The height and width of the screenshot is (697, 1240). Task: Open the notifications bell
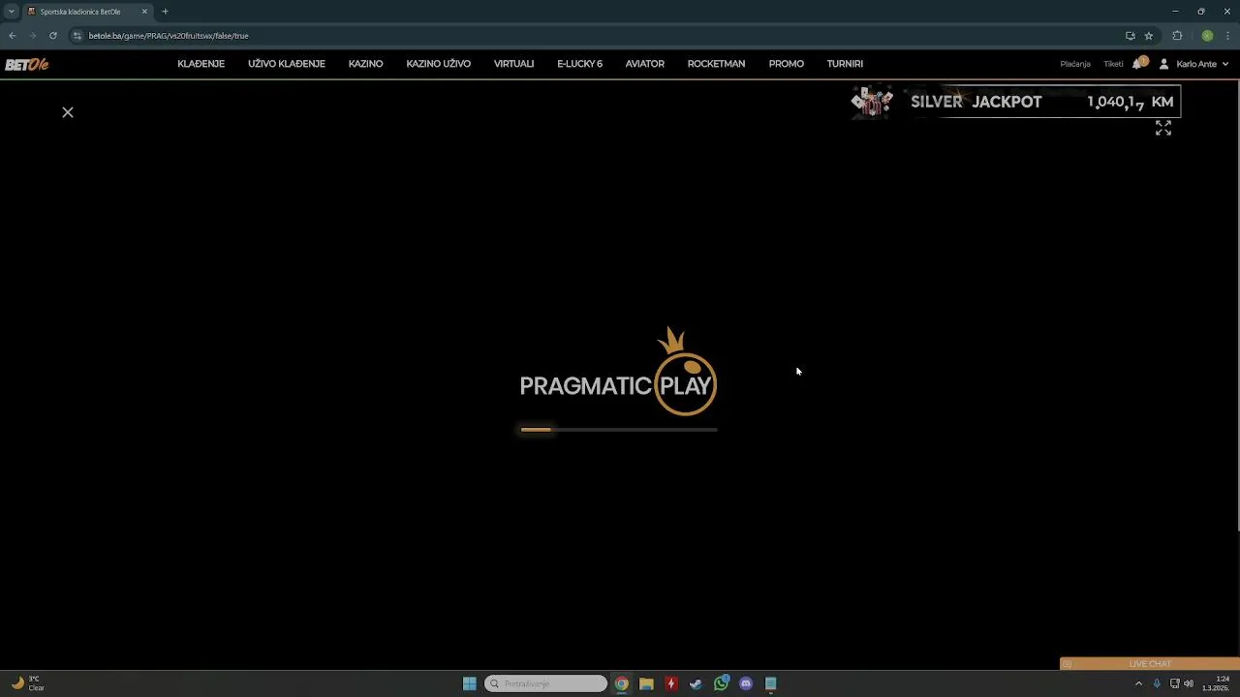coord(1138,64)
